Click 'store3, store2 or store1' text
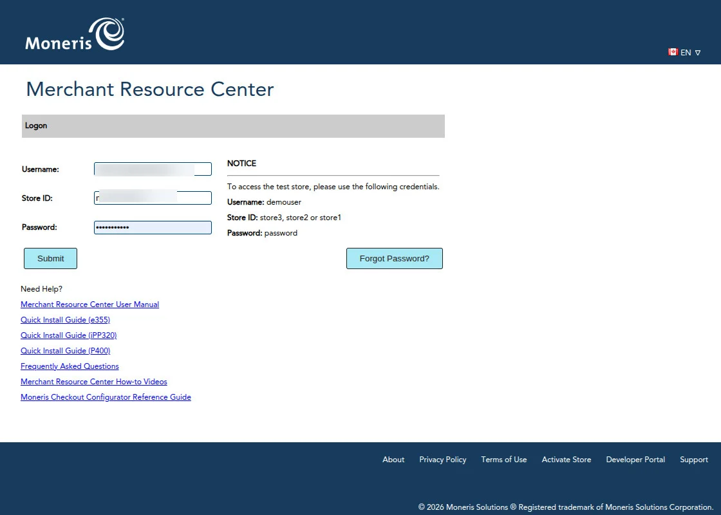Viewport: 721px width, 515px height. (x=300, y=218)
